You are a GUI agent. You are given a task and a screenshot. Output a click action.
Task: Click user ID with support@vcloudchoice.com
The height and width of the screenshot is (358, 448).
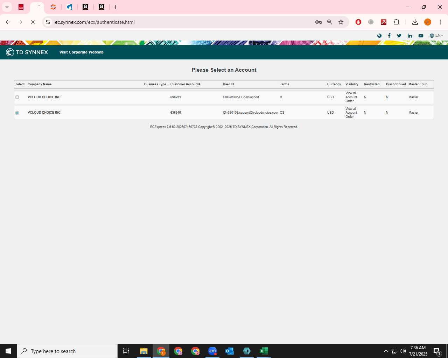pos(251,113)
